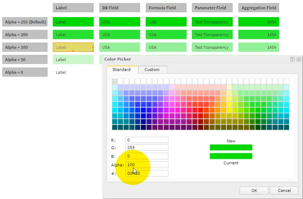Screen dimensions: 303x199
Task: Select the DB Field column header
Action: click(x=120, y=8)
